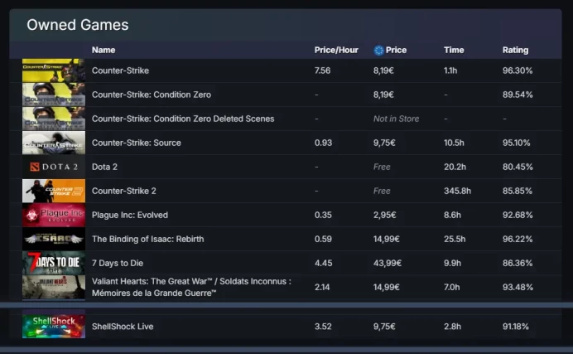
Task: Sort games by Price column header
Action: coord(396,50)
